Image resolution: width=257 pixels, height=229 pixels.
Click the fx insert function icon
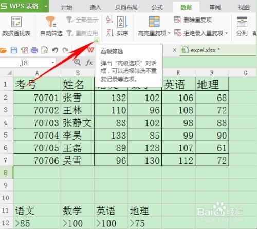point(89,63)
